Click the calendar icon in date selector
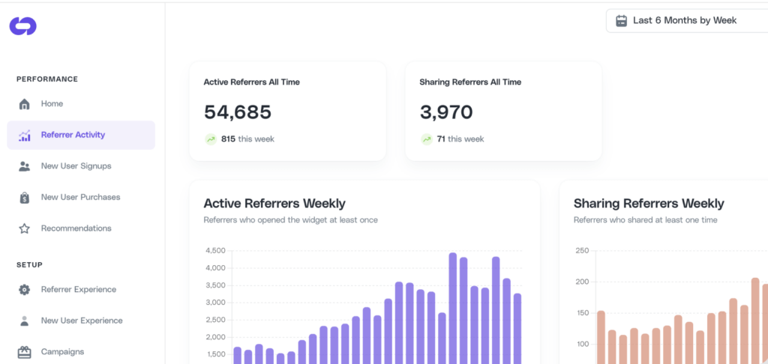Viewport: 768px width, 364px height. (622, 20)
